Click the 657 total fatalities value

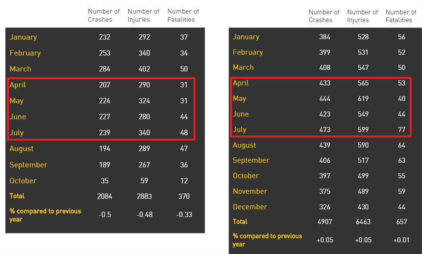click(x=401, y=222)
